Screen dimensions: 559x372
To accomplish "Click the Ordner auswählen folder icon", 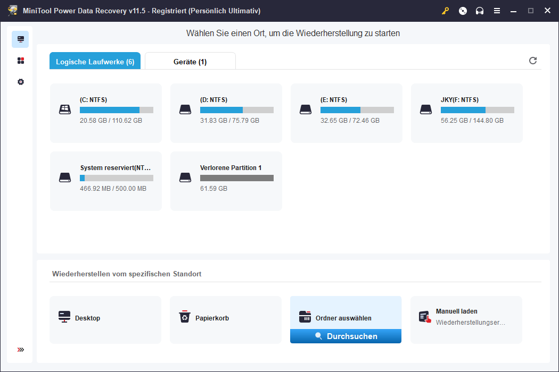I will pos(305,317).
